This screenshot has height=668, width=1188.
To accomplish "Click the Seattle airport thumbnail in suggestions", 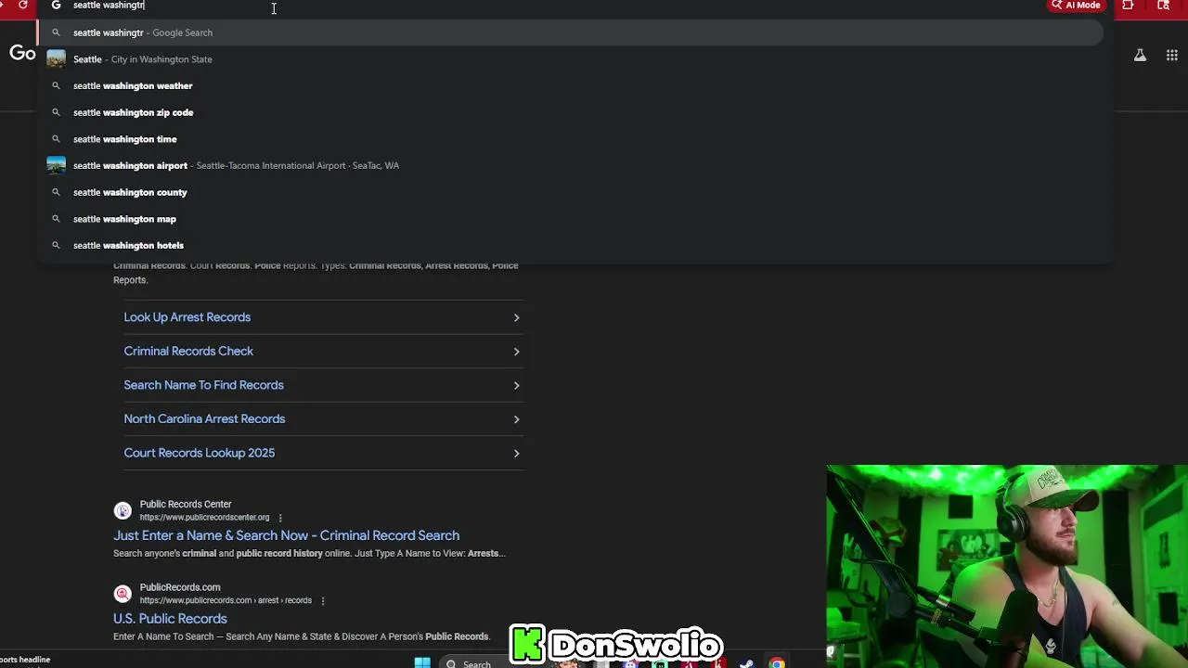I will (56, 165).
